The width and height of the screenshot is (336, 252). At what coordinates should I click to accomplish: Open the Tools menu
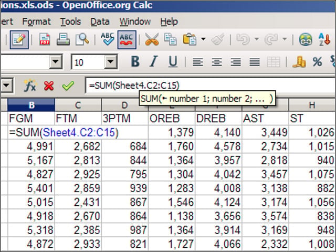[70, 22]
